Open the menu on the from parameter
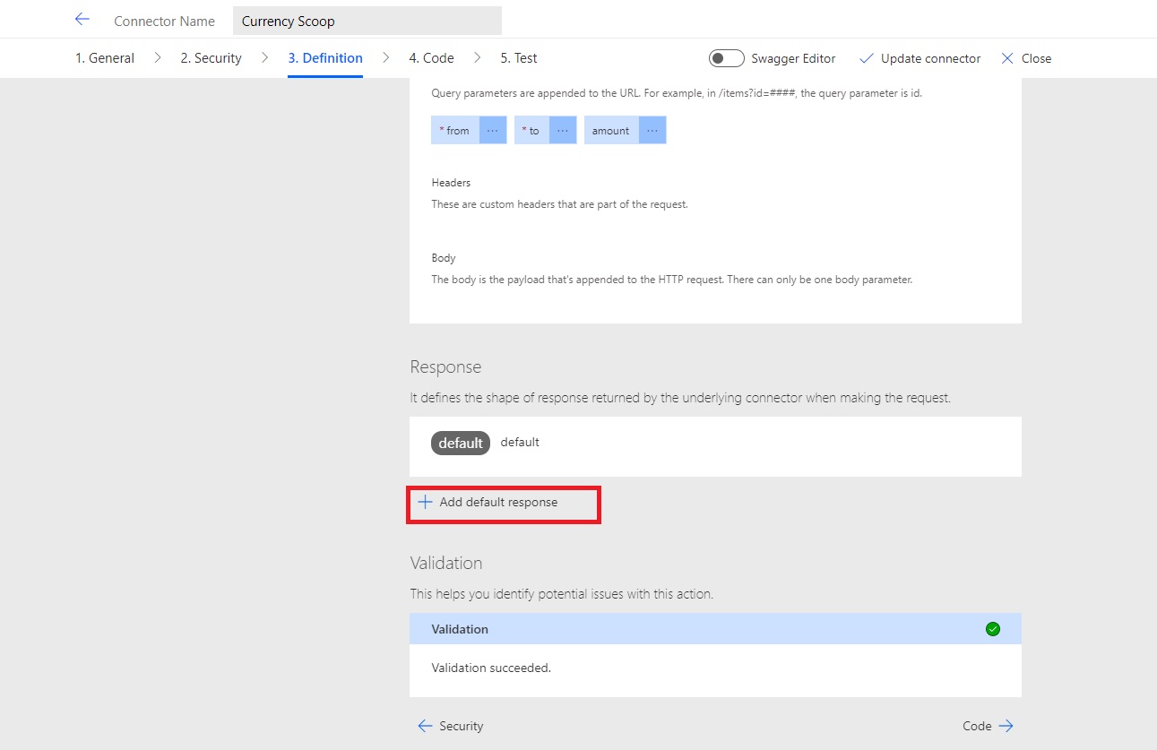This screenshot has height=750, width=1157. click(491, 129)
